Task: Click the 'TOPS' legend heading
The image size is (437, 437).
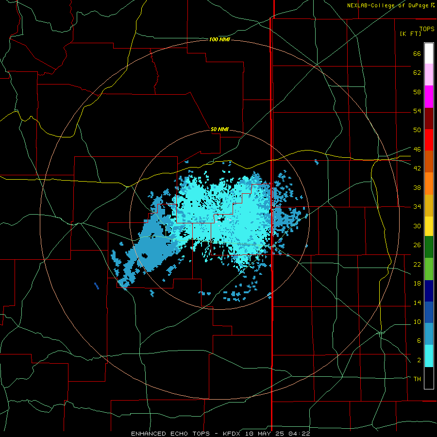Action: point(427,29)
